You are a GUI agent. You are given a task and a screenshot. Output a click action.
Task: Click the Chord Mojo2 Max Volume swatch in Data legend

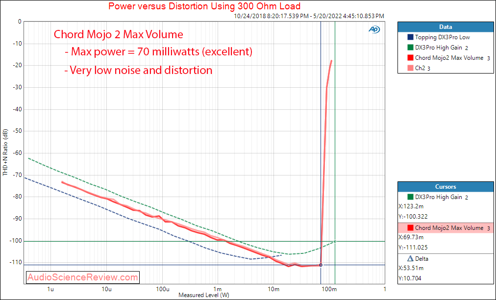pyautogui.click(x=410, y=58)
